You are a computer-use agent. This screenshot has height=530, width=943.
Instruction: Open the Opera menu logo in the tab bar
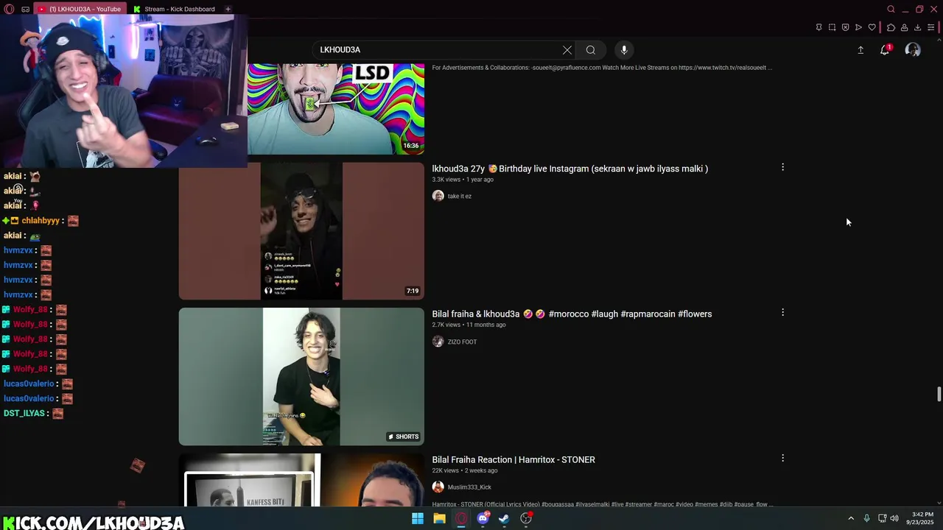click(9, 9)
